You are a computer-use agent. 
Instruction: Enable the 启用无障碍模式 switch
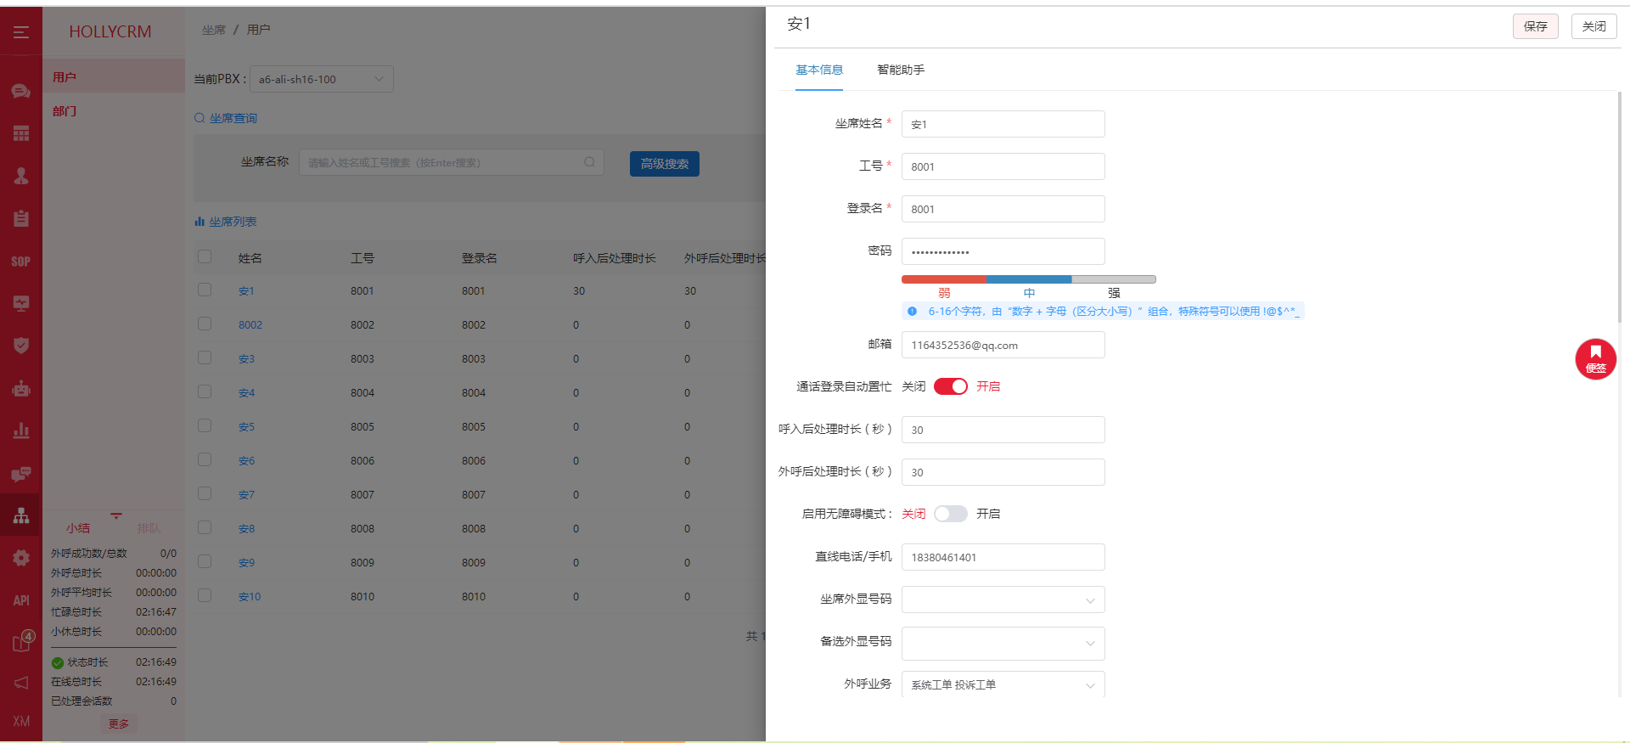950,514
